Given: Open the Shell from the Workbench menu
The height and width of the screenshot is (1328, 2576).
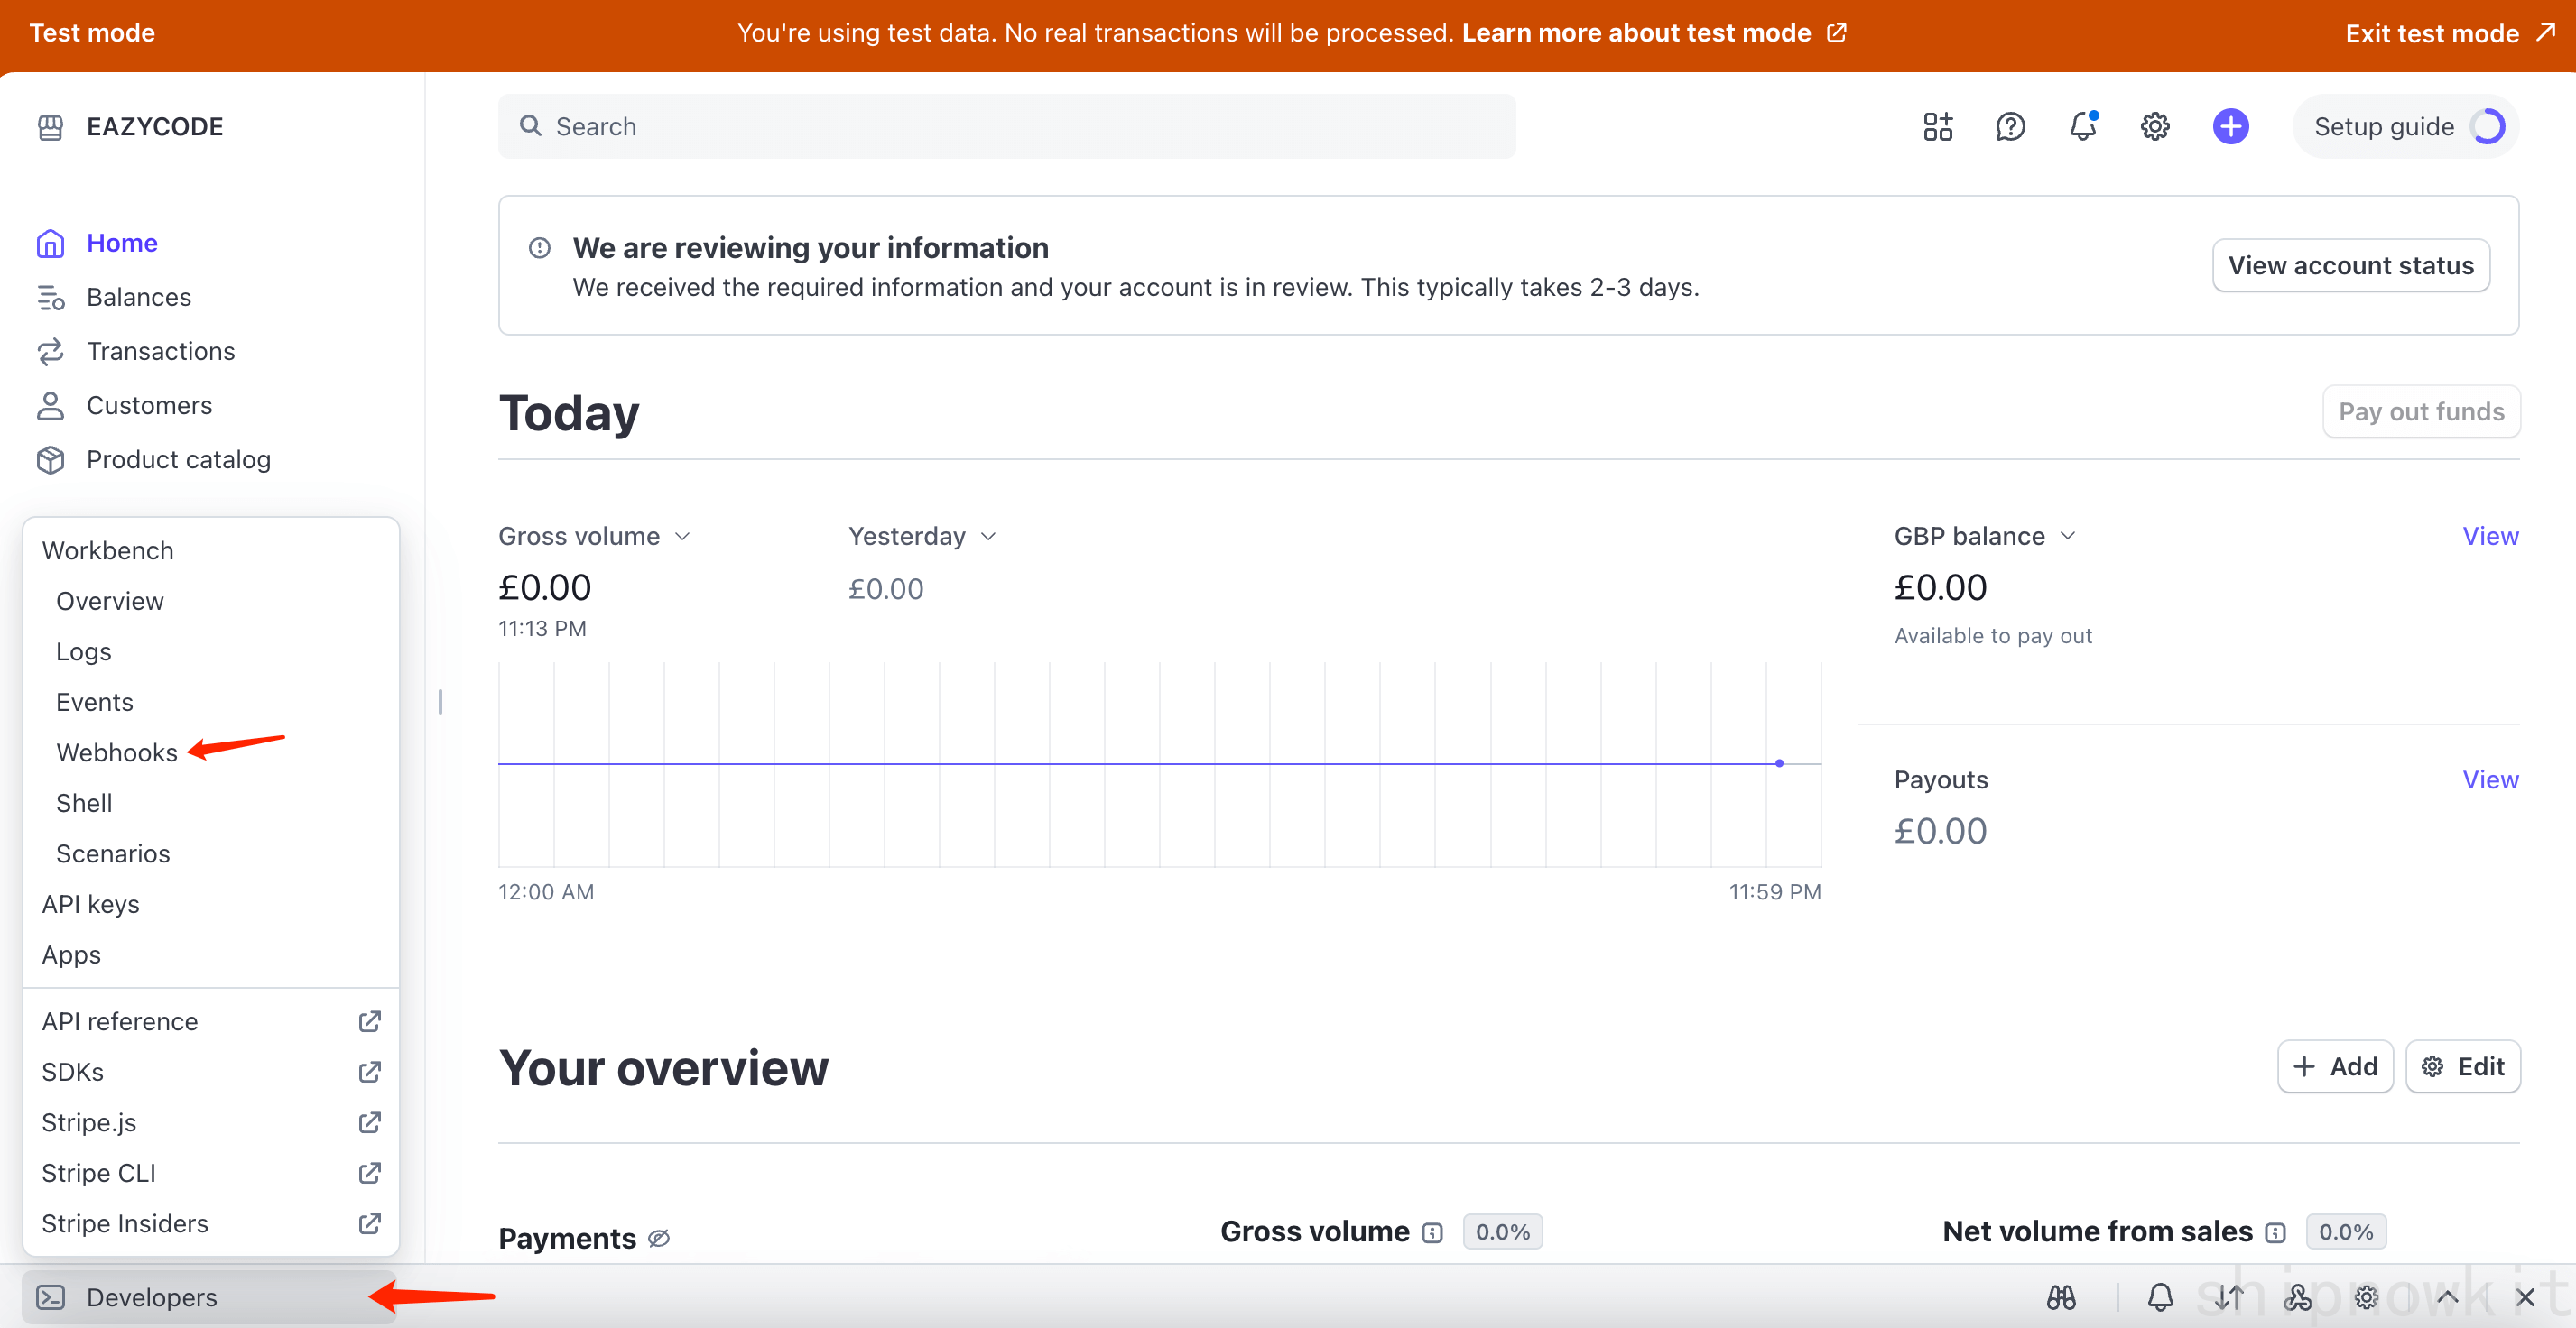Looking at the screenshot, I should (84, 802).
